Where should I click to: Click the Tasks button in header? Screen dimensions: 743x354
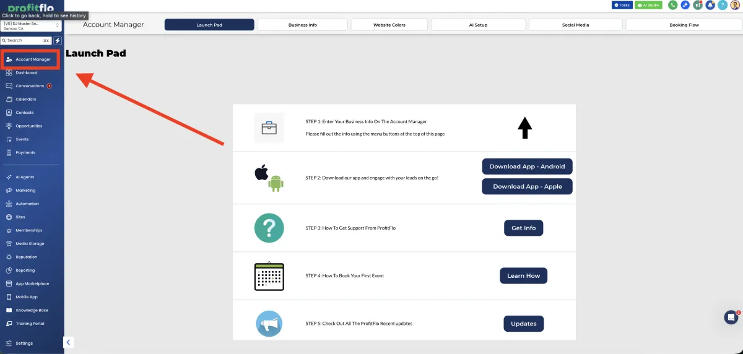[x=622, y=5]
